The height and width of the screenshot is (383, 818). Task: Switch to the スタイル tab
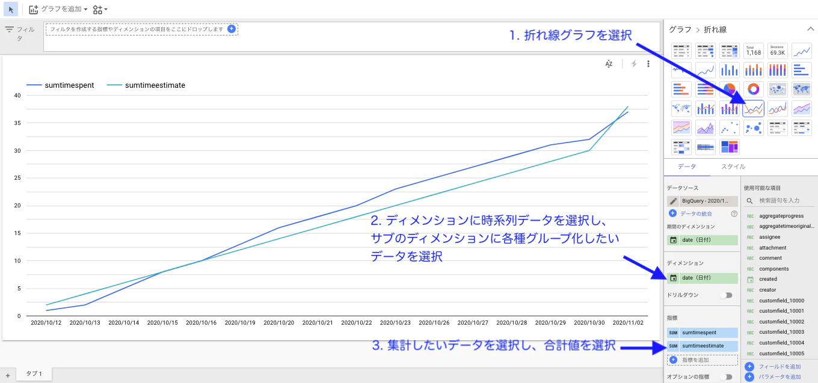click(x=733, y=167)
